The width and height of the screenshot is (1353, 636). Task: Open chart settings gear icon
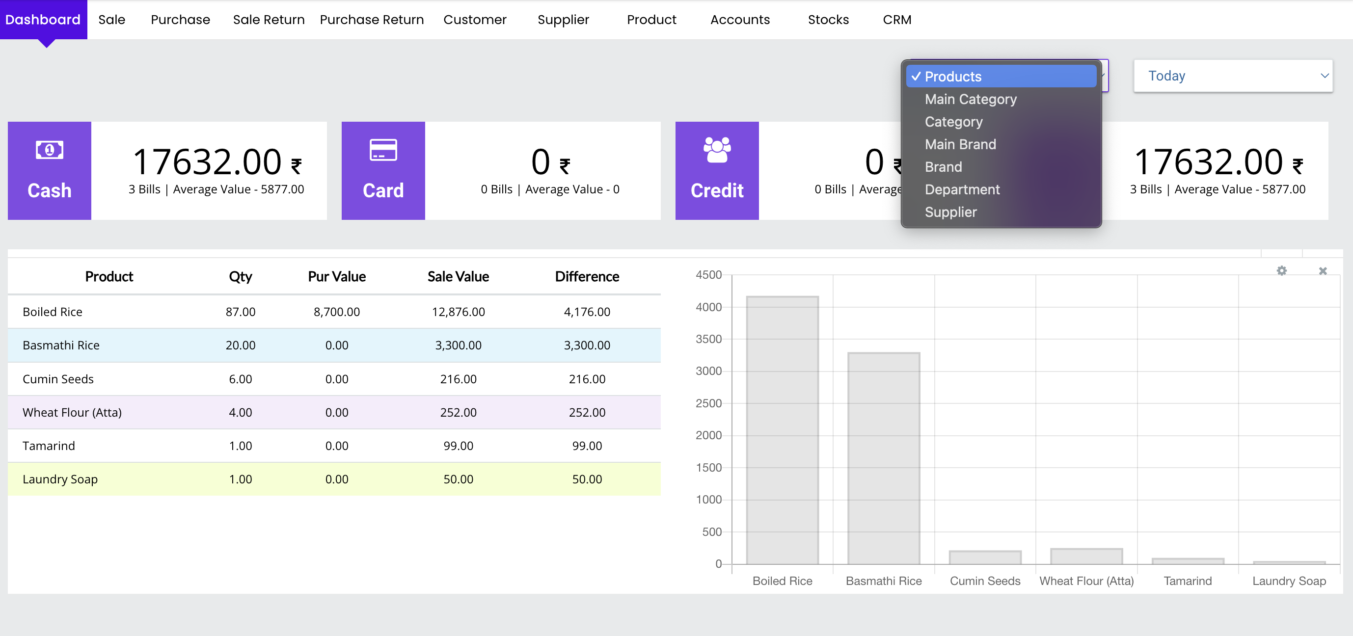[x=1281, y=270]
